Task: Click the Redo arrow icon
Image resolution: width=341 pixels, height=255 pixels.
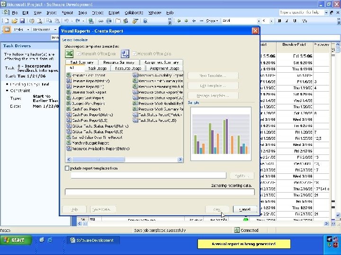Action: [78, 21]
